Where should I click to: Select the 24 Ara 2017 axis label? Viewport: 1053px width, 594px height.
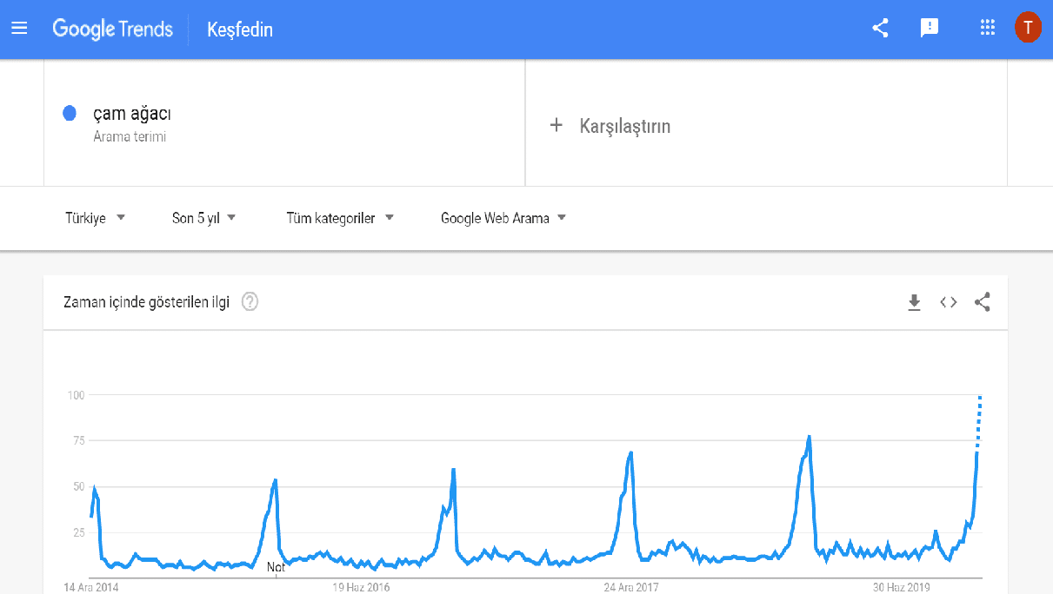coord(630,587)
